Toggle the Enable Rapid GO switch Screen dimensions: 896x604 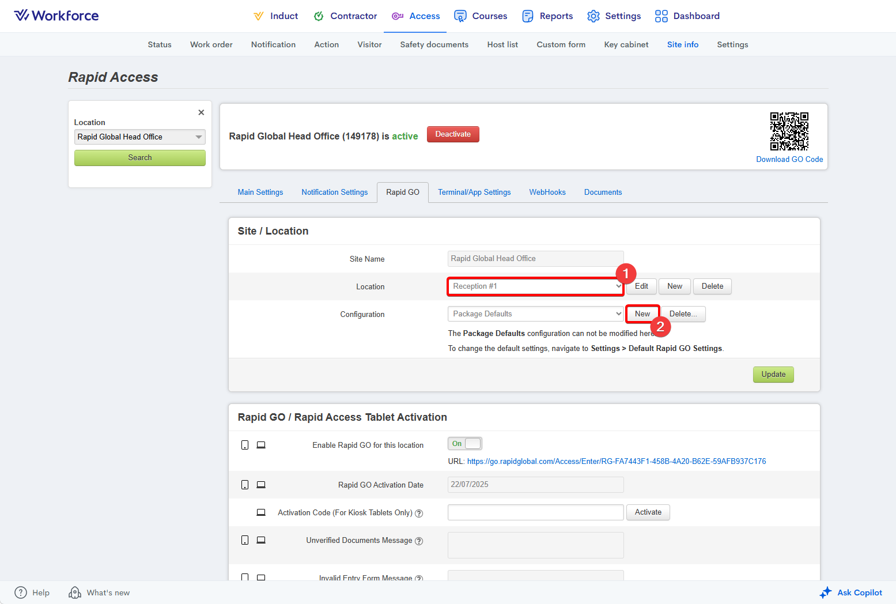tap(465, 443)
